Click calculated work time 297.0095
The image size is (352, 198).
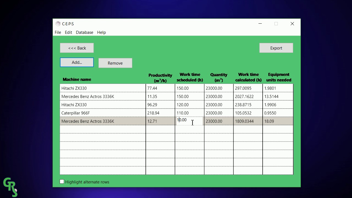point(248,88)
